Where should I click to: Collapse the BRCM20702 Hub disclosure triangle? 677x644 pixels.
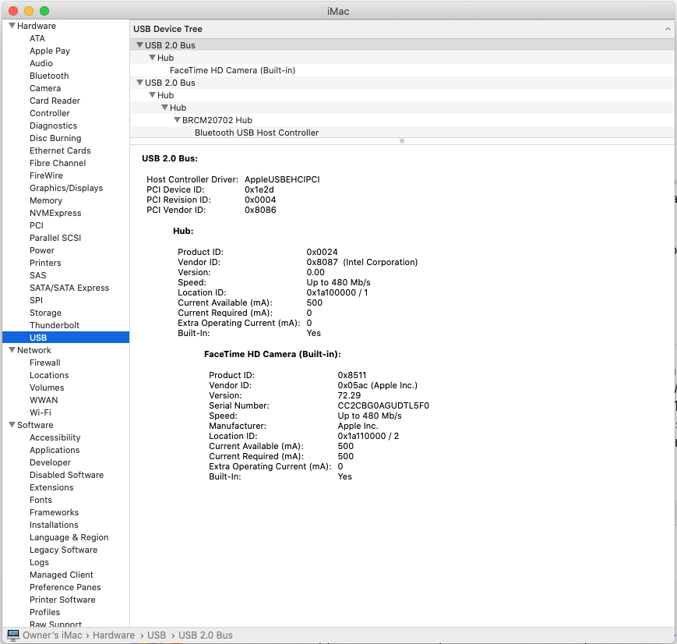pos(177,120)
